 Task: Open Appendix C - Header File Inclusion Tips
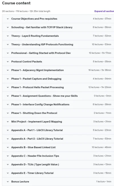pos(58,156)
